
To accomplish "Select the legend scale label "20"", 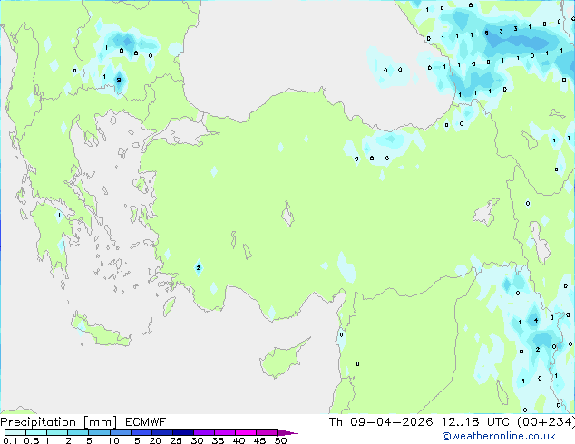I will pos(155,440).
